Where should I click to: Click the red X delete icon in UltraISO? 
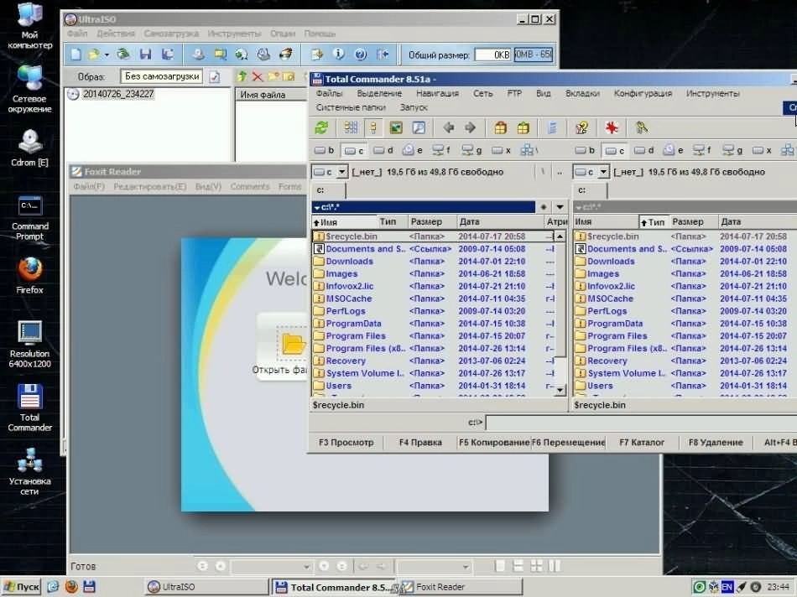click(258, 77)
